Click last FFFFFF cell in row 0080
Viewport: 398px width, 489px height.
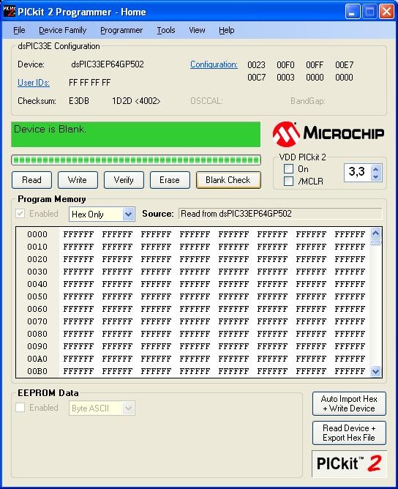(x=350, y=334)
